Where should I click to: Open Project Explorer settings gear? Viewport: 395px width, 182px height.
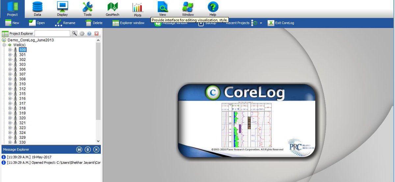(82, 33)
